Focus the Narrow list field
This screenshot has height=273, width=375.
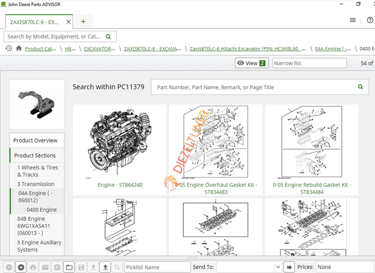point(309,63)
